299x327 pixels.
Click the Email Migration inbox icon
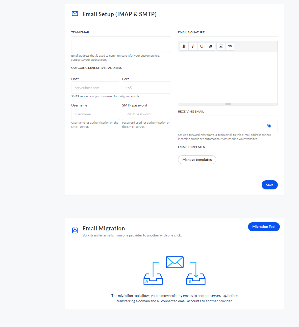[75, 230]
